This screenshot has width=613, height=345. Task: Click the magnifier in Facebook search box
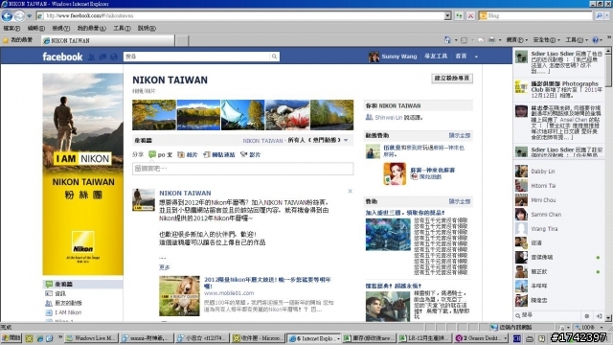[275, 57]
